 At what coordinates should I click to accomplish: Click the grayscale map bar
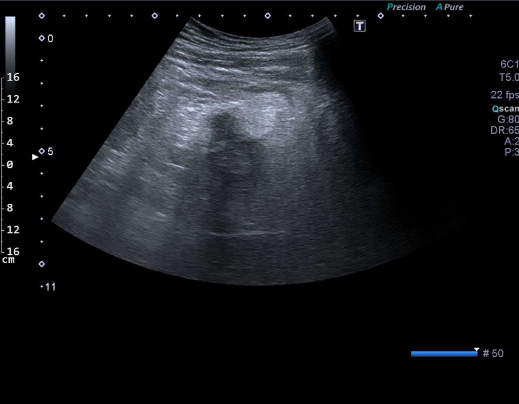11,45
